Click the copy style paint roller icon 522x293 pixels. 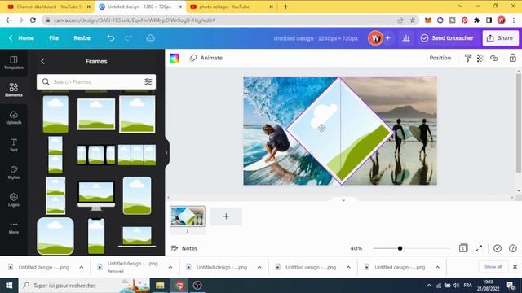pos(467,58)
